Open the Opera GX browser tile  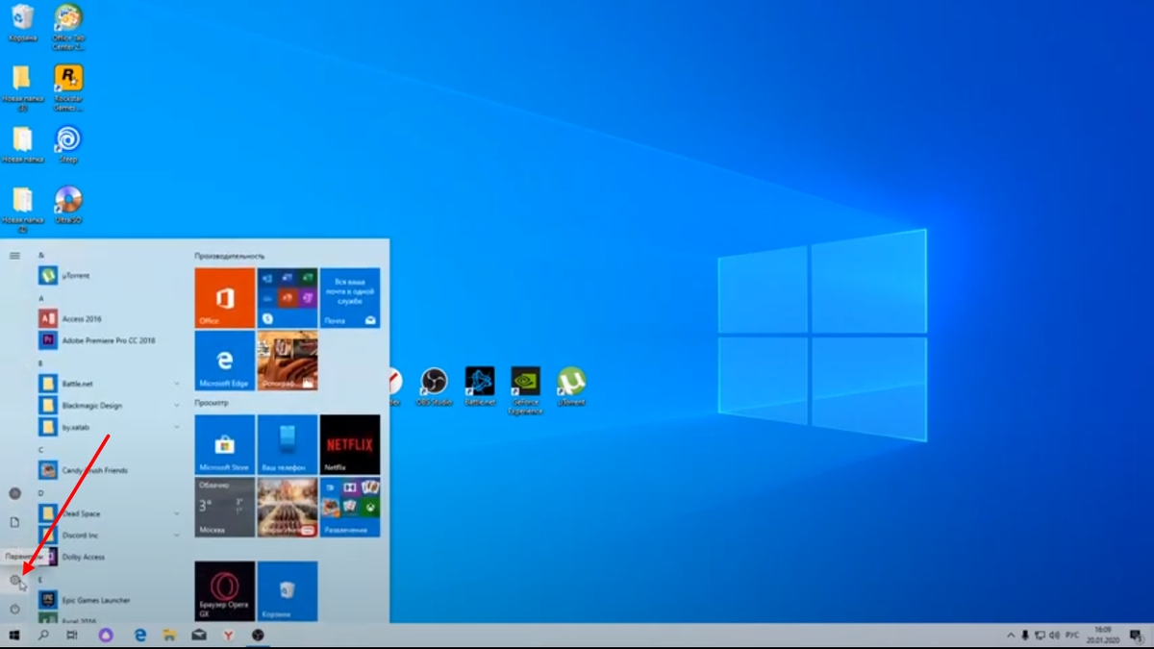[x=225, y=591]
